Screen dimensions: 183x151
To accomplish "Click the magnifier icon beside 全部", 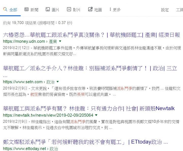I will (5, 9).
